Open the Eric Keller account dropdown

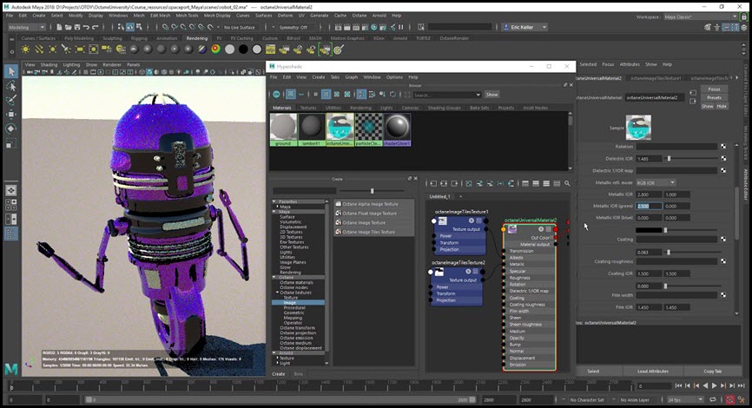[525, 27]
